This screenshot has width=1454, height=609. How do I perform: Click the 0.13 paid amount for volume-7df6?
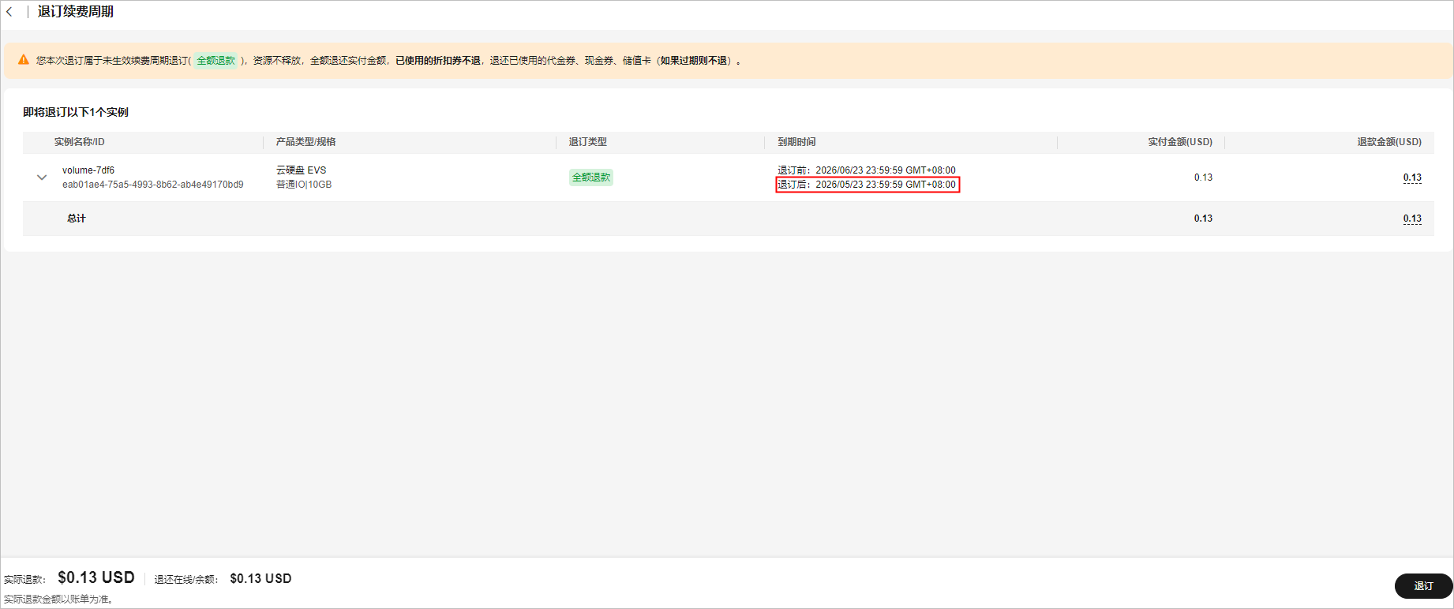pyautogui.click(x=1203, y=177)
